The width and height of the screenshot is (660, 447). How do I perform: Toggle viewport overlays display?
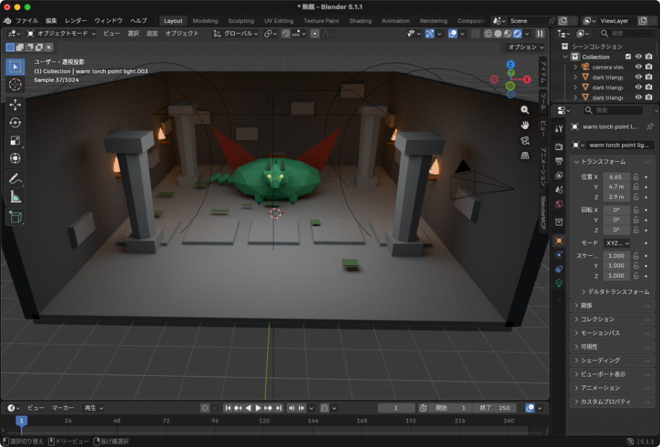coord(453,34)
